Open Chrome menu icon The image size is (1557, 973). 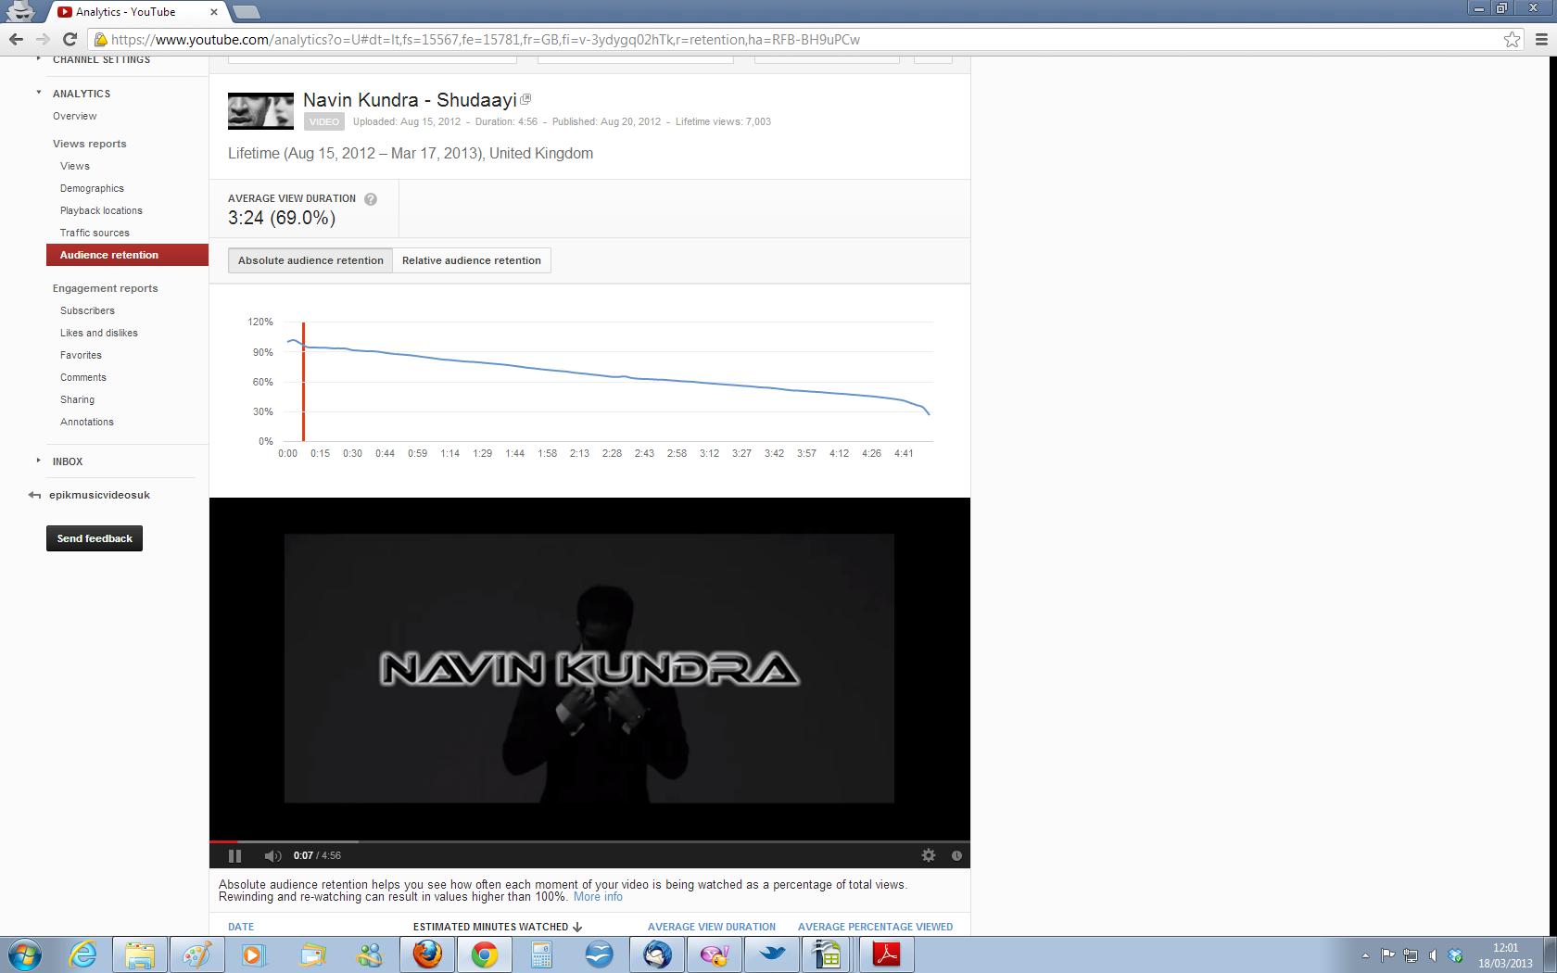click(x=1541, y=39)
